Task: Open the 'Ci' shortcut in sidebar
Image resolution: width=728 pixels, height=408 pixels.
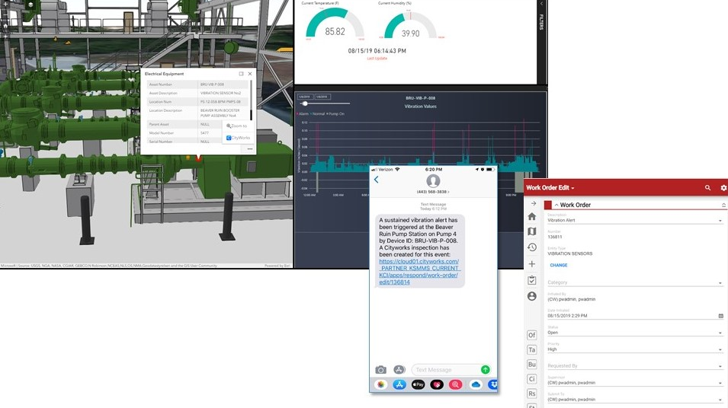Action: (532, 379)
